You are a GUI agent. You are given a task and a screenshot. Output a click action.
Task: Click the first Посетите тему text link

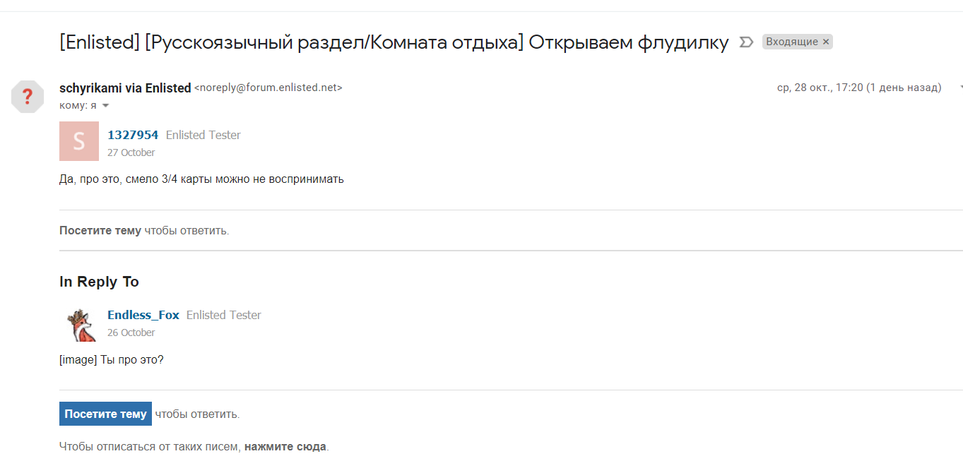(x=100, y=230)
